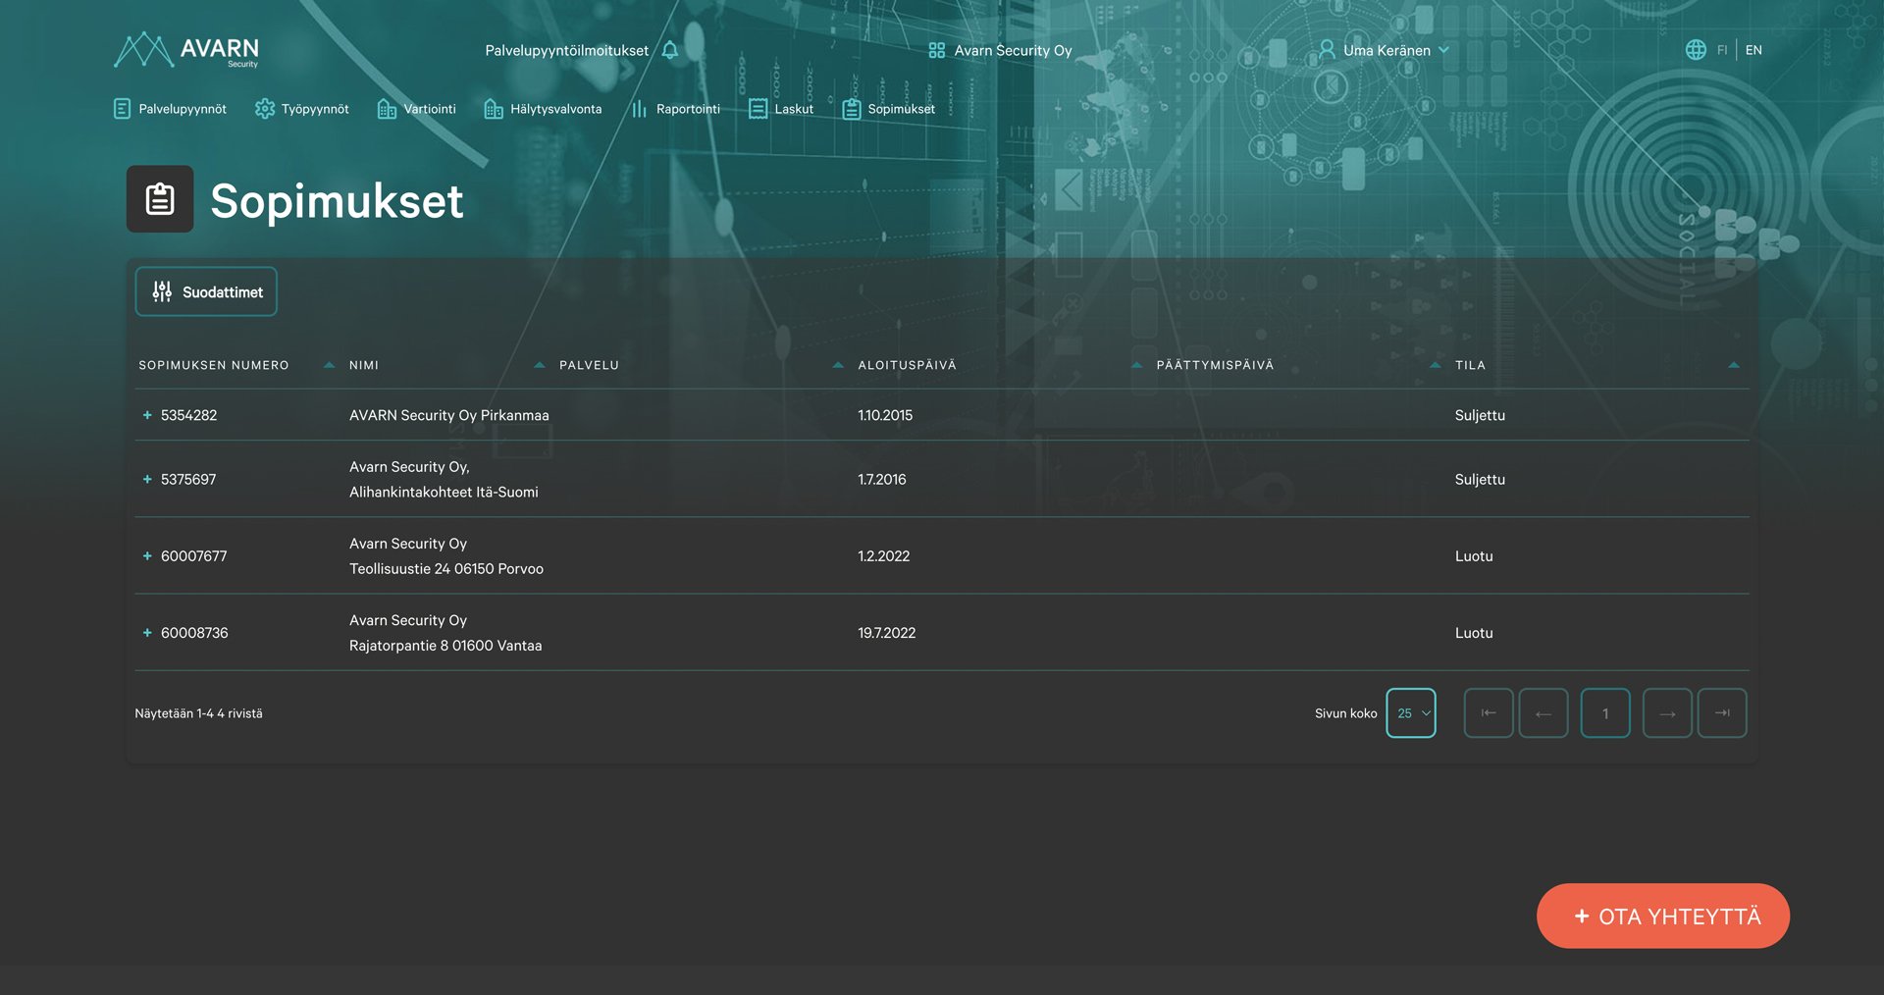Click the Vartiointi building icon
Viewport: 1884px width, 995px height.
coord(387,109)
